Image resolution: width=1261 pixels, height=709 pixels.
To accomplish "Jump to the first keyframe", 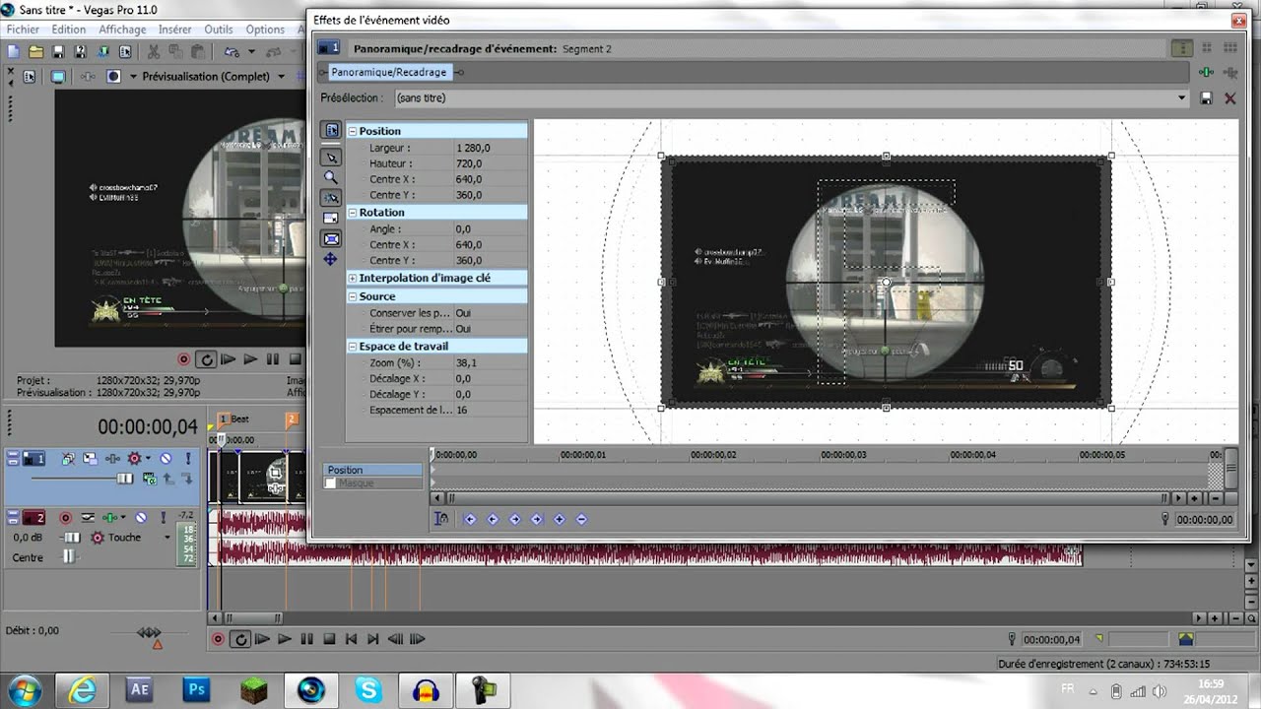I will coord(470,519).
